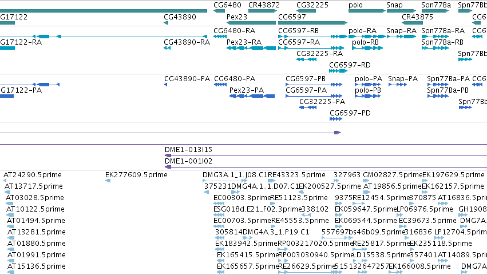487x275 pixels.
Task: Click the Pex23-RA transcript exon glyph
Action: click(x=251, y=48)
